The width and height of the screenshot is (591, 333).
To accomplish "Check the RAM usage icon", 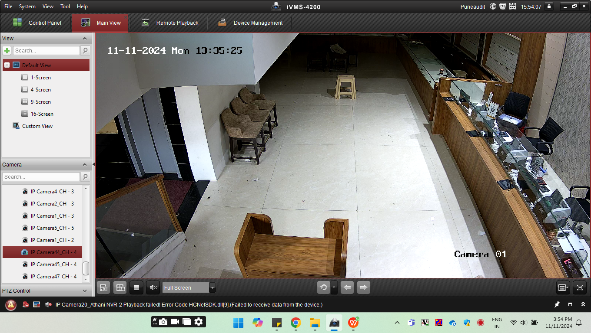I will (x=512, y=7).
